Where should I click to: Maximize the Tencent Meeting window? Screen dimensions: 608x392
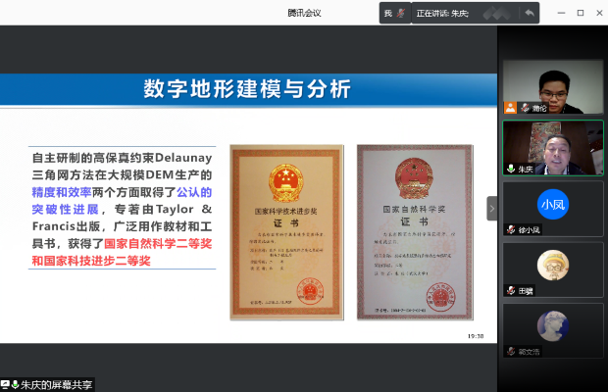click(x=581, y=13)
